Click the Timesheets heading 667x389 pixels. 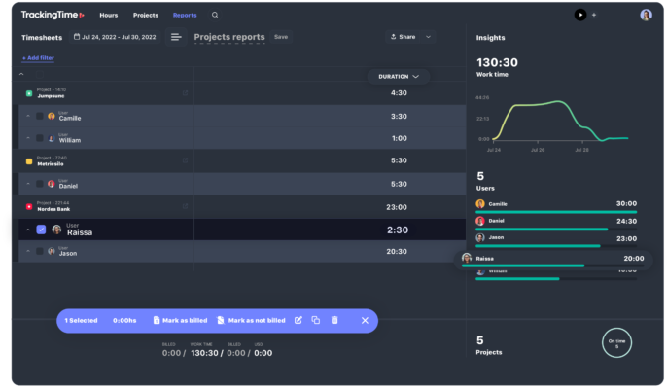42,38
